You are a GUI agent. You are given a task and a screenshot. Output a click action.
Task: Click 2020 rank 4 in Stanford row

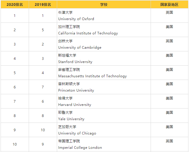click(x=15, y=59)
